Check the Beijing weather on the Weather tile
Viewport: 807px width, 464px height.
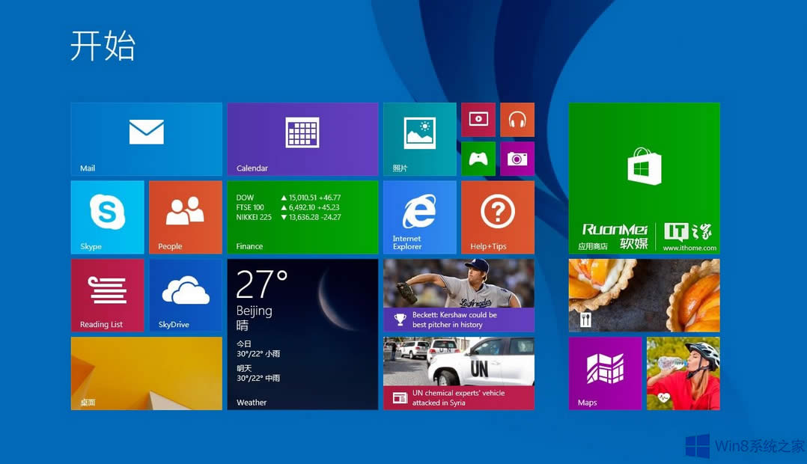[302, 333]
